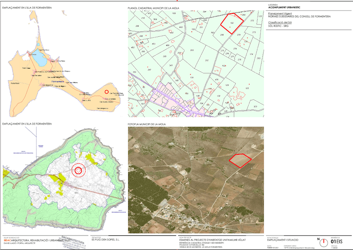This screenshot has height=250, width=353.
Task: Click cadastral parcel number 468
Action: [167, 45]
